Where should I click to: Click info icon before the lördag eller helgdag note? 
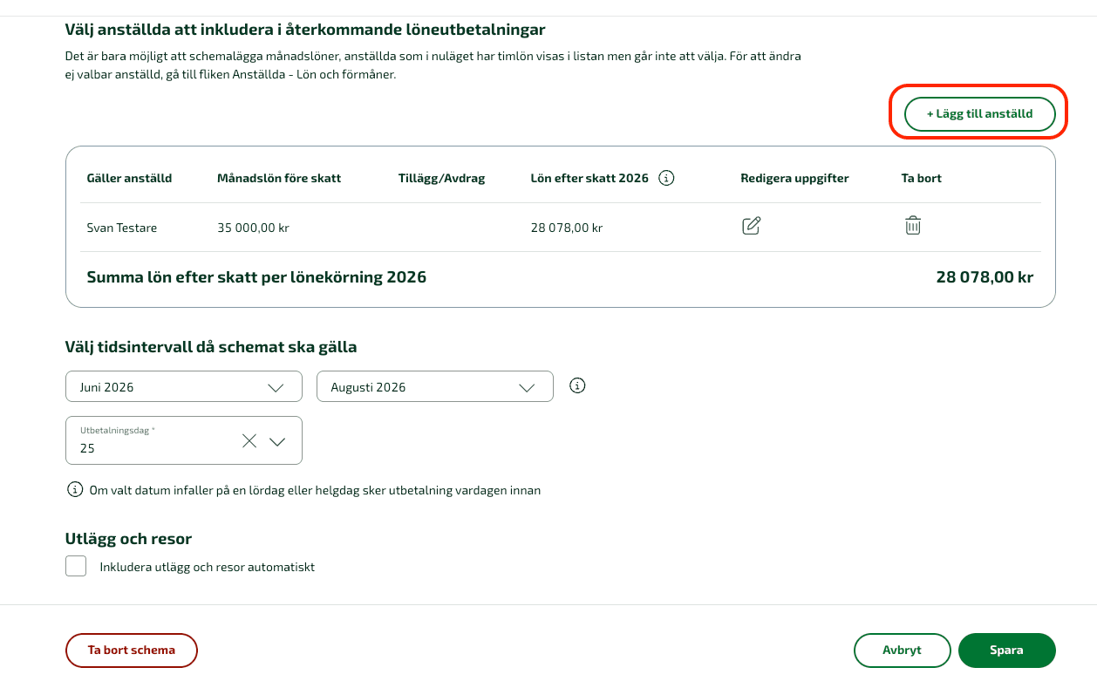pyautogui.click(x=75, y=489)
